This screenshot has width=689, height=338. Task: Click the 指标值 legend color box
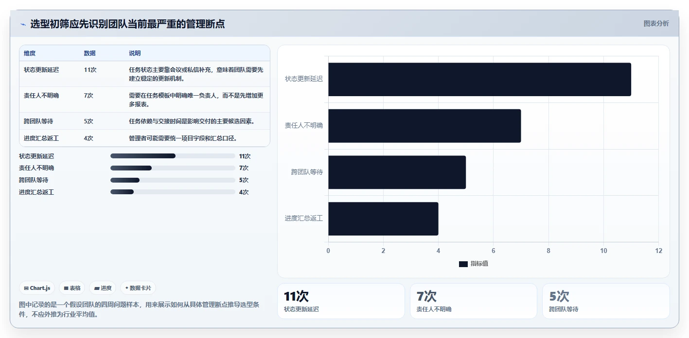tap(463, 264)
